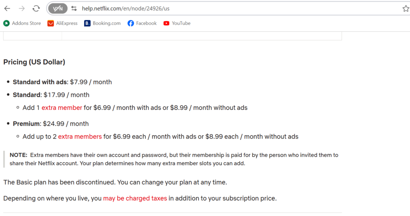
Task: Follow the 'extra members' link under Premium
Action: tap(80, 137)
